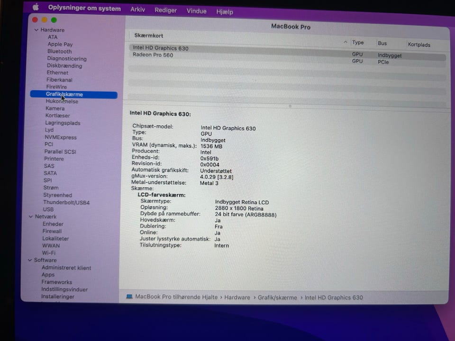Click the red close window button
The image size is (455, 341).
pos(35,19)
